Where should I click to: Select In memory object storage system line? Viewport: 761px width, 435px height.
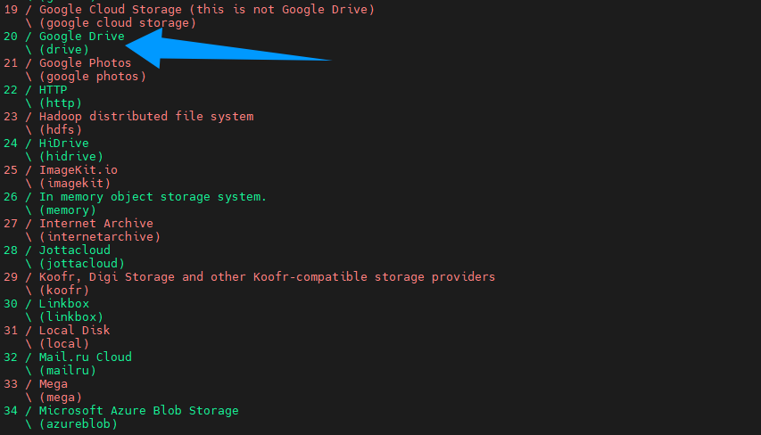153,197
